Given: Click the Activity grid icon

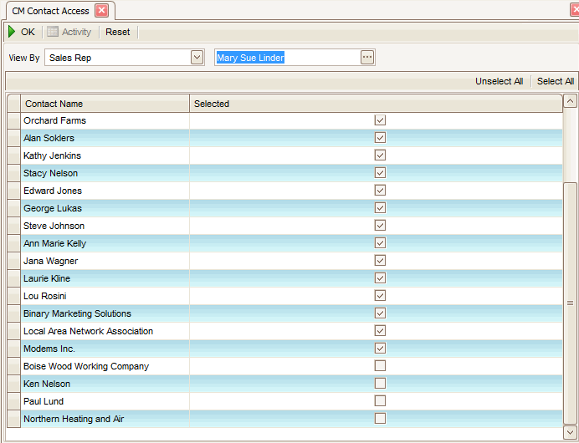Looking at the screenshot, I should pyautogui.click(x=53, y=32).
